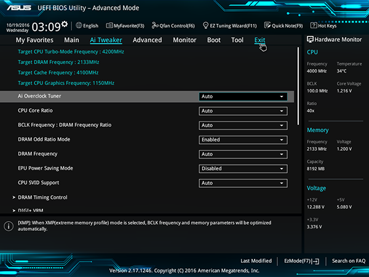Screen dimensions: 369x277
Task: Click Target CPU Graphics Frequency text
Action: click(x=66, y=83)
